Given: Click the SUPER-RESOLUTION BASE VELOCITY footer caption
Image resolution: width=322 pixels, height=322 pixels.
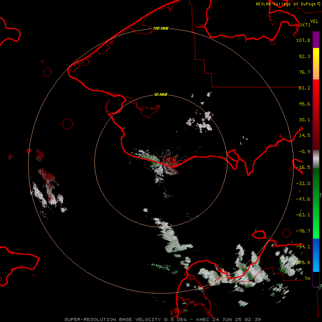Looking at the screenshot, I should [163, 319].
